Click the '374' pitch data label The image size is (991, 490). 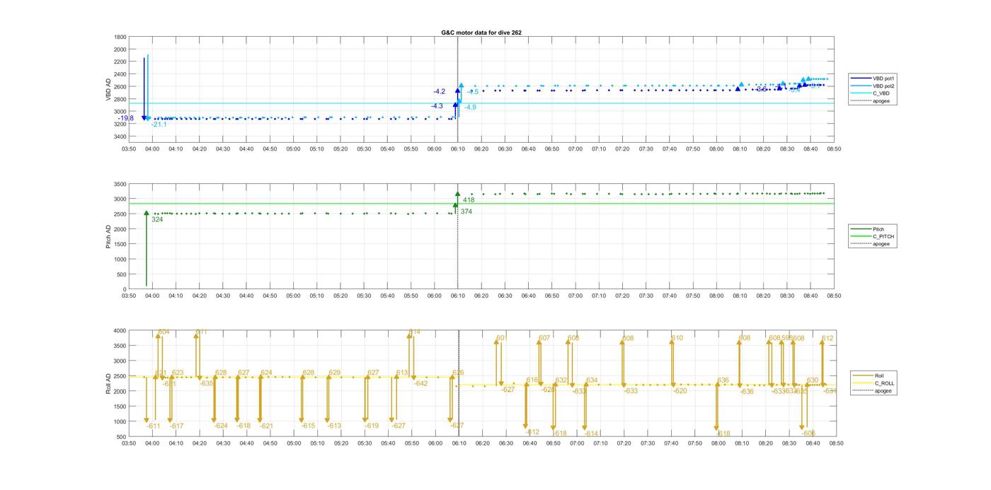tap(466, 211)
